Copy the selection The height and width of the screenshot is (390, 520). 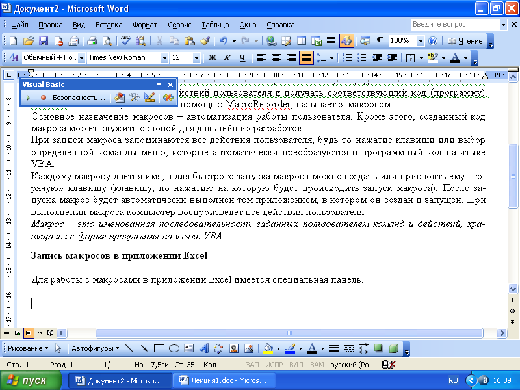[174, 41]
